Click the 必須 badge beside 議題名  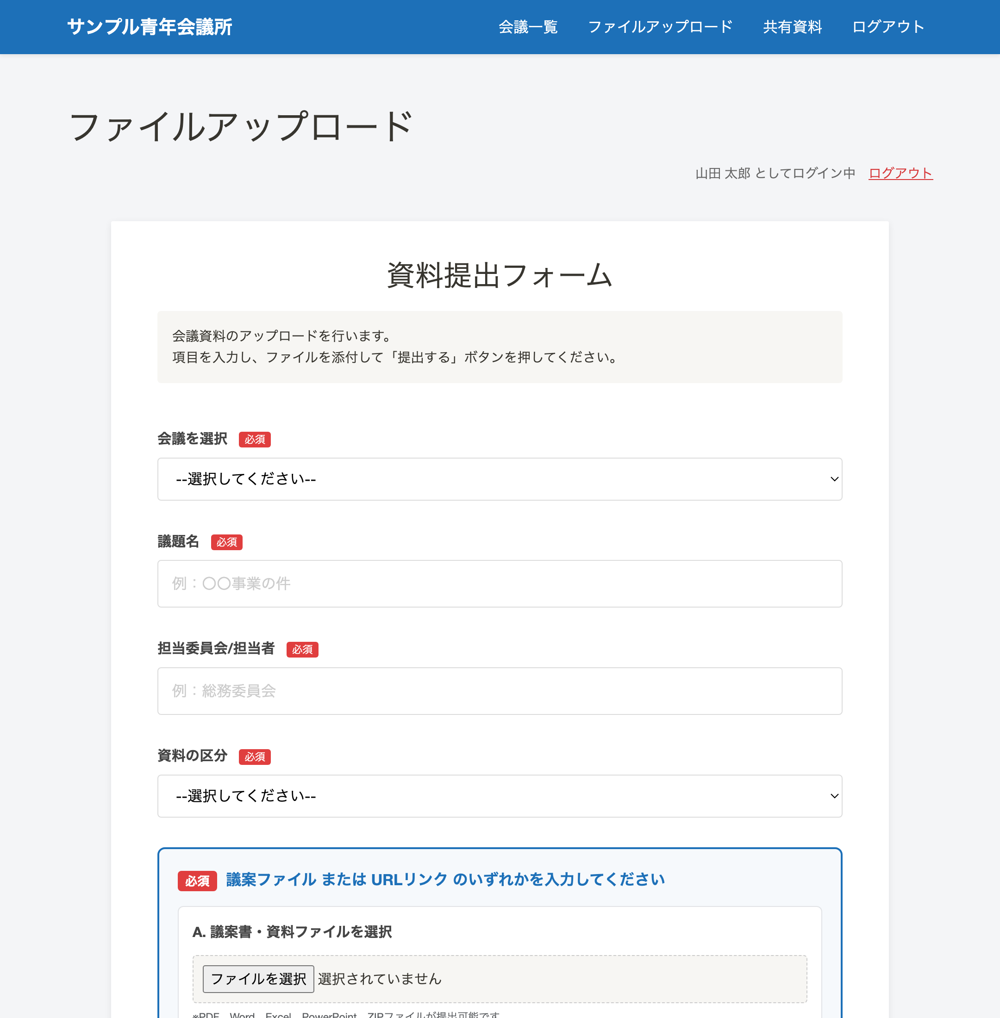coord(226,542)
